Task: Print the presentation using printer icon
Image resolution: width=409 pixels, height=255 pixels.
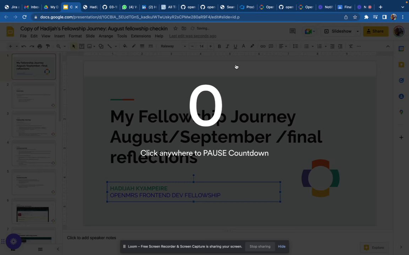Action: 40,46
